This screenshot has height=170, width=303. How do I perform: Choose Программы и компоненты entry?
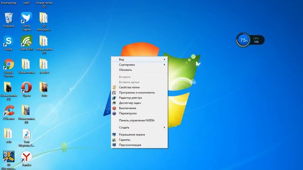[139, 93]
